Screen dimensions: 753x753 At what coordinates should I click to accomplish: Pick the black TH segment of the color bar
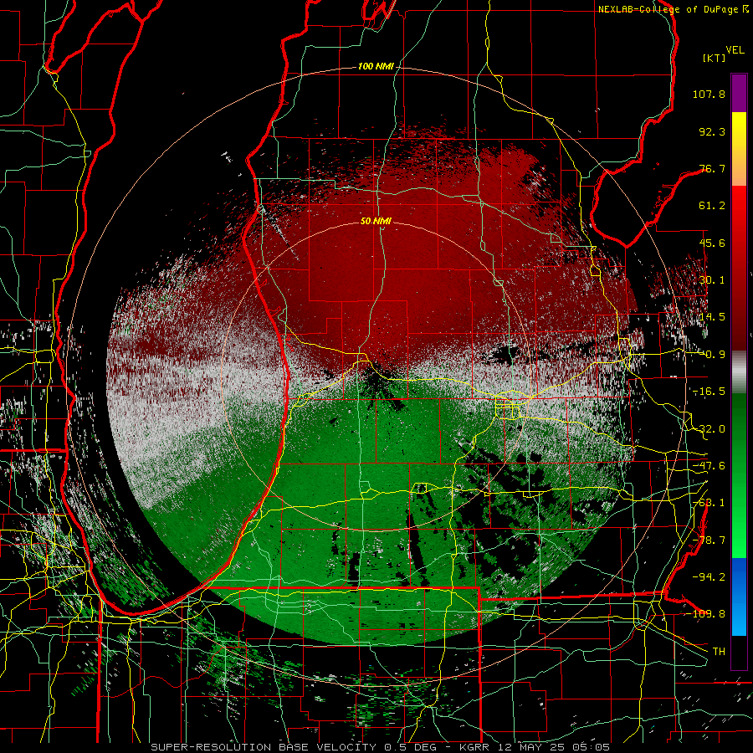(x=739, y=652)
